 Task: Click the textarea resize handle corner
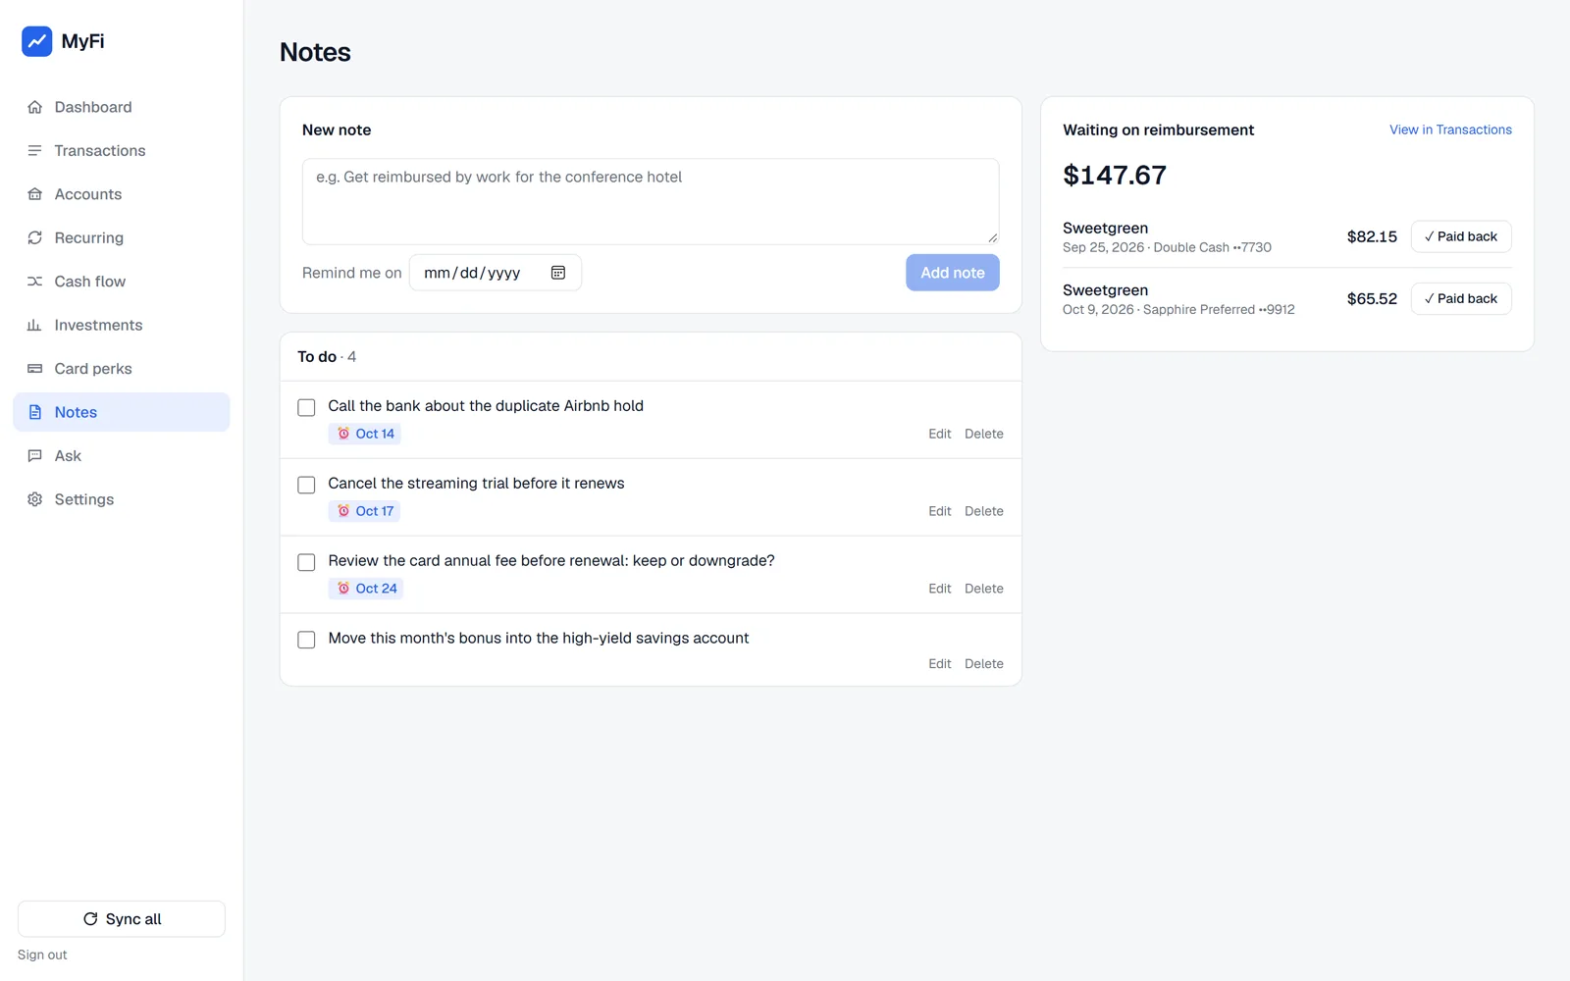(x=993, y=237)
